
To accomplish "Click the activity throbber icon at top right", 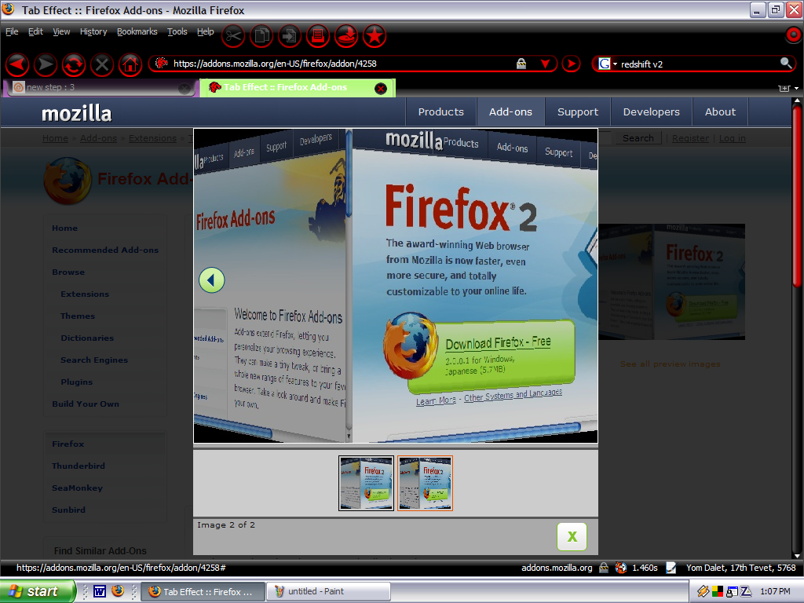I will (x=793, y=35).
